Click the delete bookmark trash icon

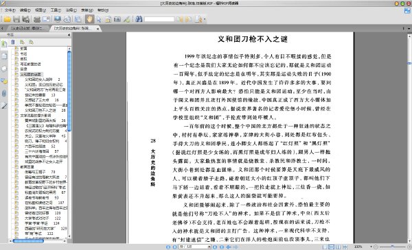tap(12, 42)
